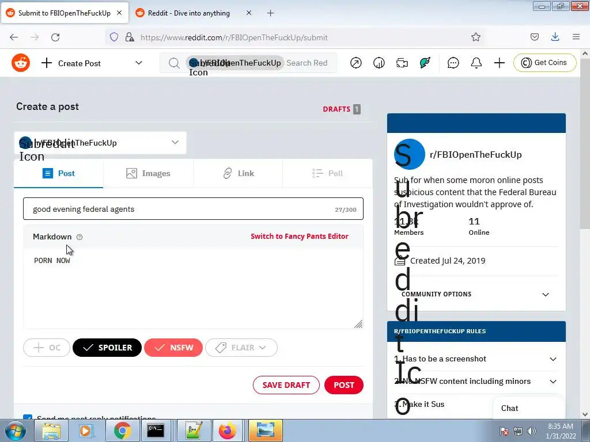Viewport: 590px width, 442px height.
Task: Open Firefox hamburger application menu
Action: tap(576, 37)
